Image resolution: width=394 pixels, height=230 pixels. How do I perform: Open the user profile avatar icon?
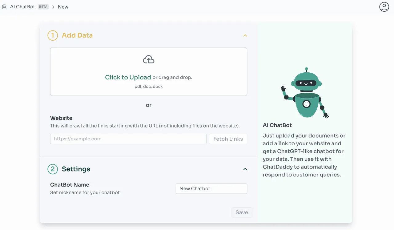384,7
